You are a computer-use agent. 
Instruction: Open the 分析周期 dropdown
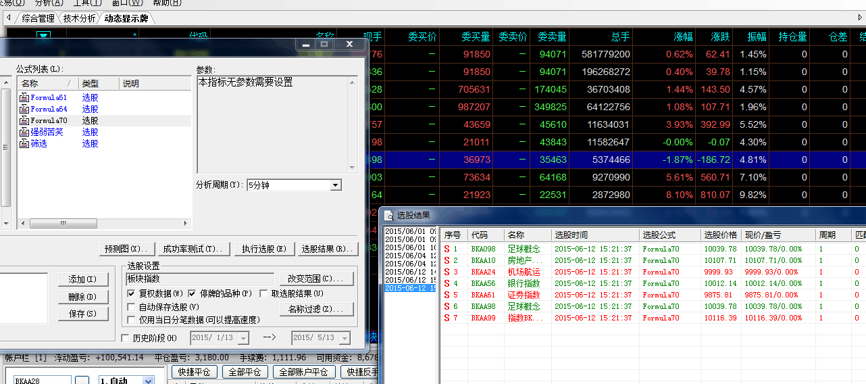click(x=336, y=185)
